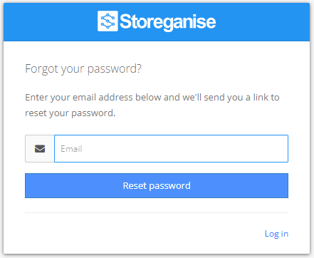Click the "Enter your email address below" instruction line
Screen dimensions: 314x258
[x=152, y=98]
